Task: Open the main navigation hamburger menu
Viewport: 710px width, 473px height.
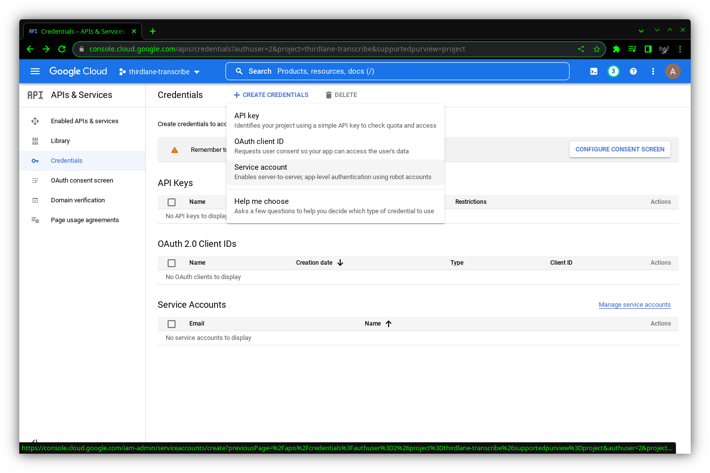Action: pos(35,71)
